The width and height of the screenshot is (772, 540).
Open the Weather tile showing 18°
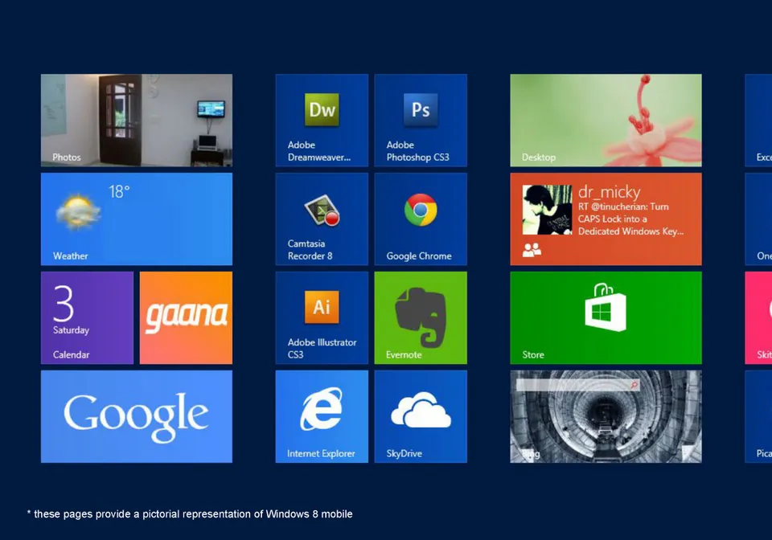pyautogui.click(x=137, y=219)
